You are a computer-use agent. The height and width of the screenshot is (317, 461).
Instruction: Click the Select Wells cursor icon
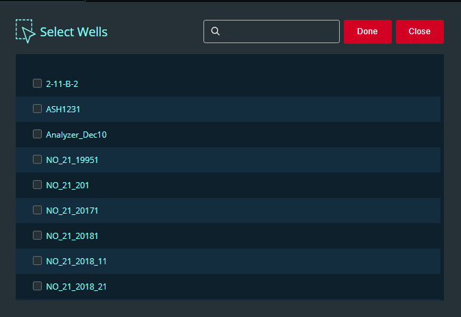(x=25, y=31)
